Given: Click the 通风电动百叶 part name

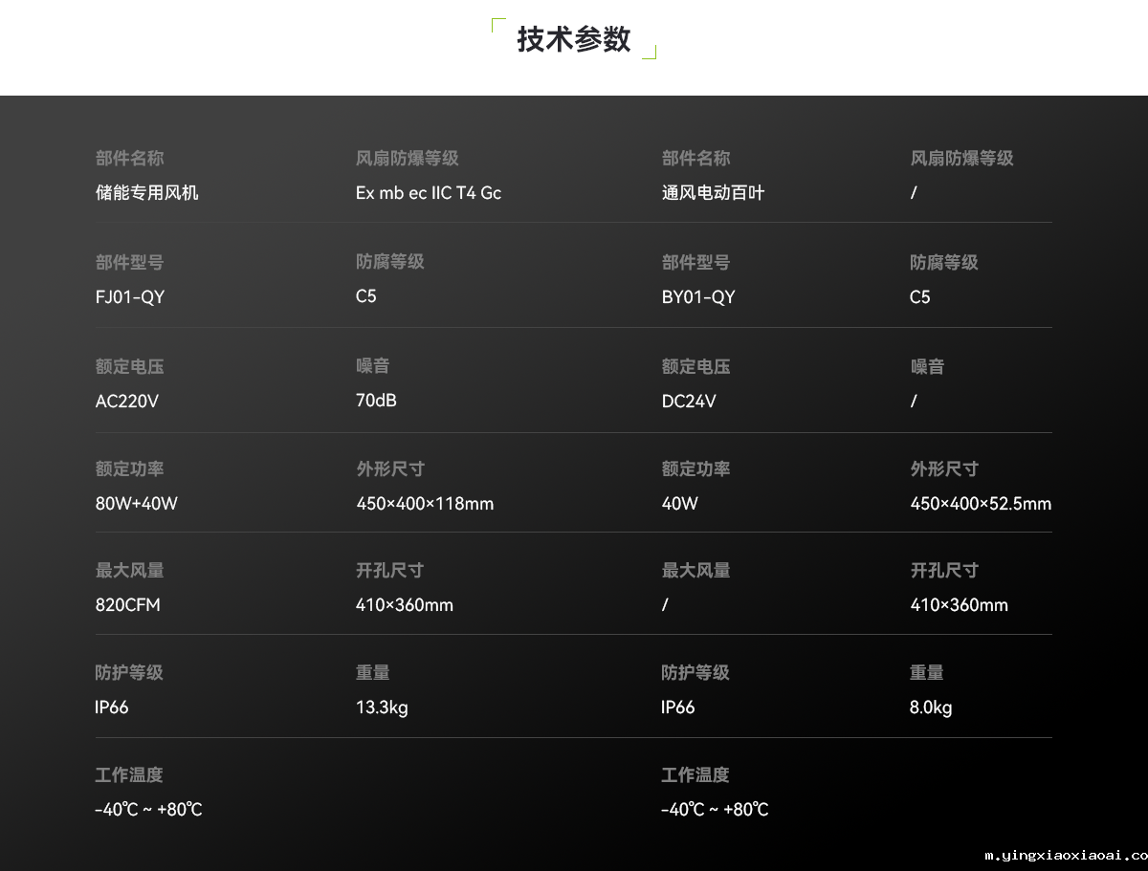Looking at the screenshot, I should tap(714, 192).
